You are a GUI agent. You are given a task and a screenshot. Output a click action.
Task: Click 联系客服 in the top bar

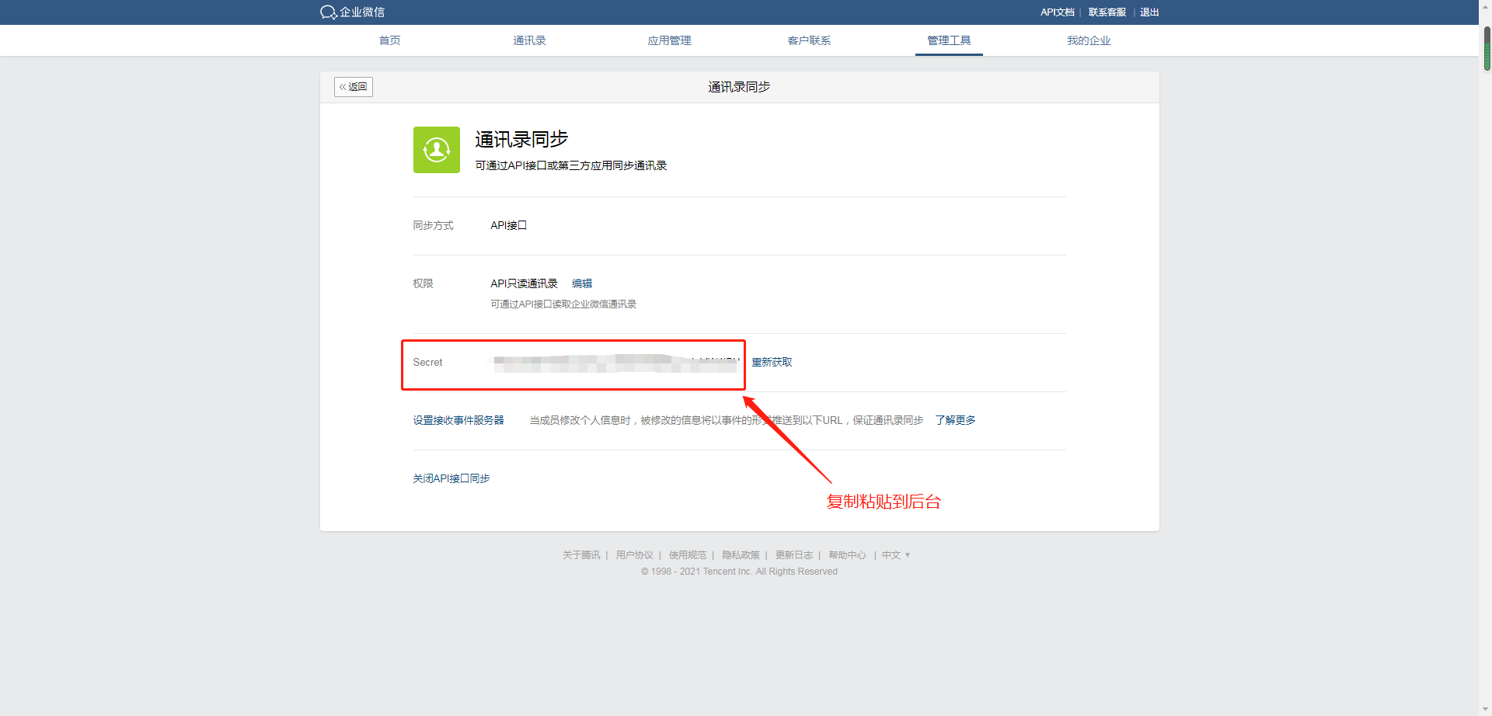pos(1107,12)
